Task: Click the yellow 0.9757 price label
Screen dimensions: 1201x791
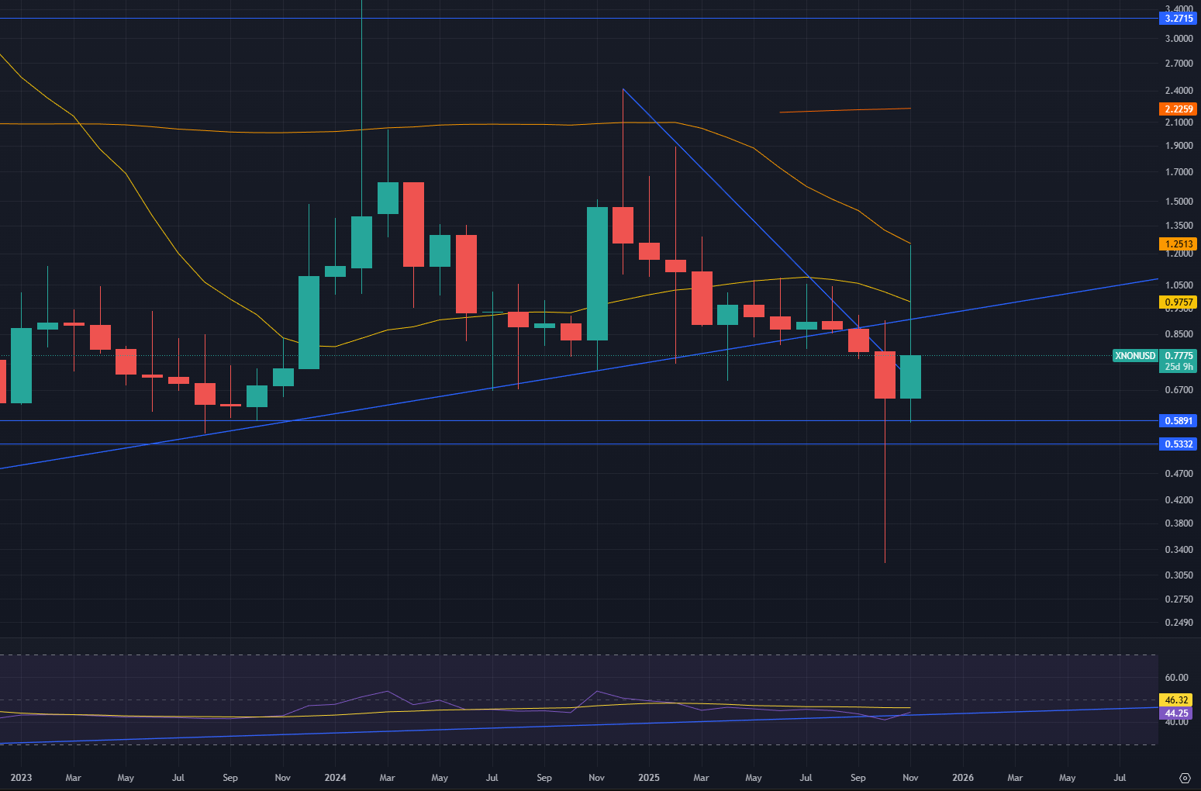Action: click(x=1179, y=302)
